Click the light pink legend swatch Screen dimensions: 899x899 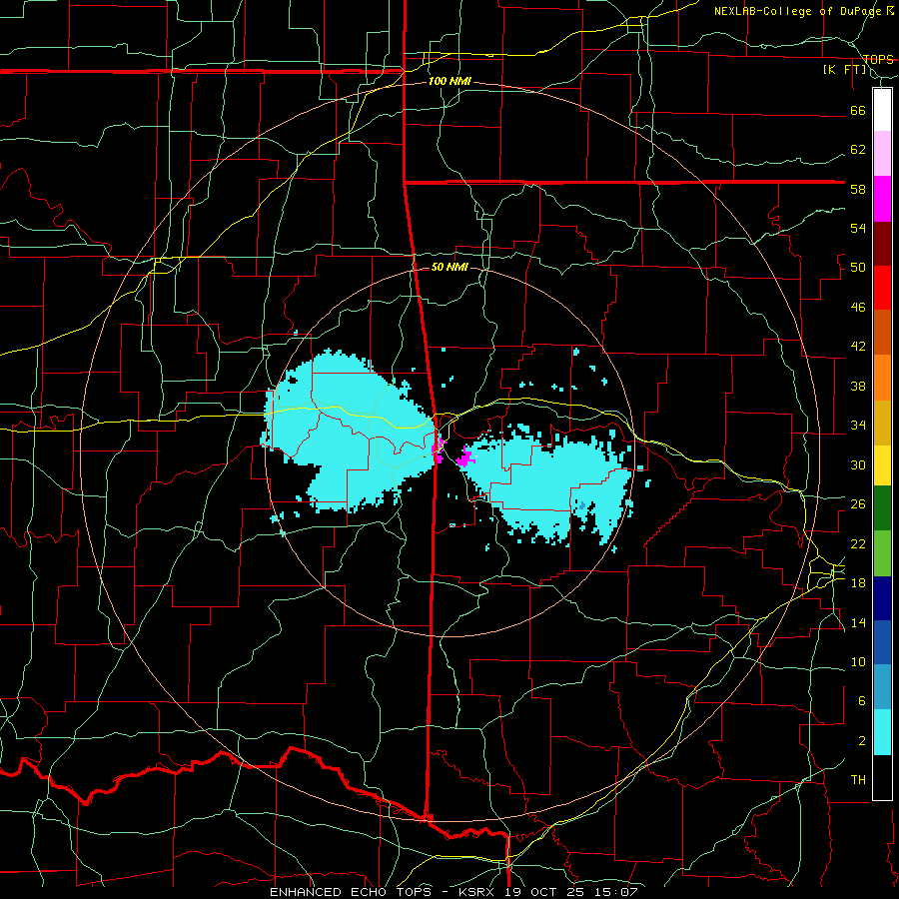coord(882,153)
